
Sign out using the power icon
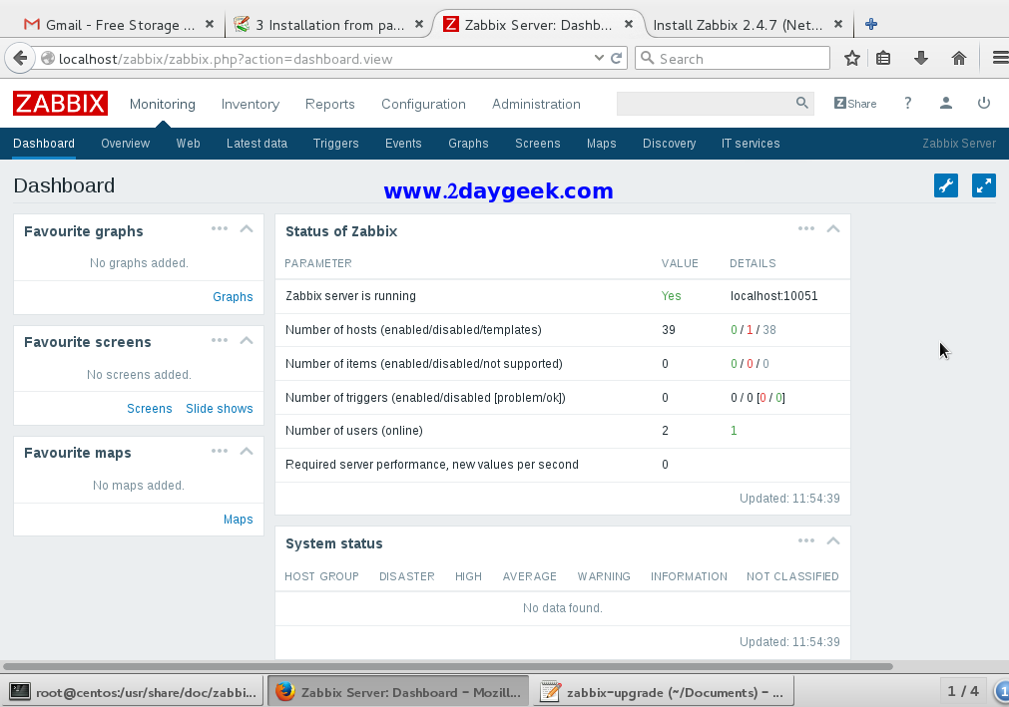[984, 103]
